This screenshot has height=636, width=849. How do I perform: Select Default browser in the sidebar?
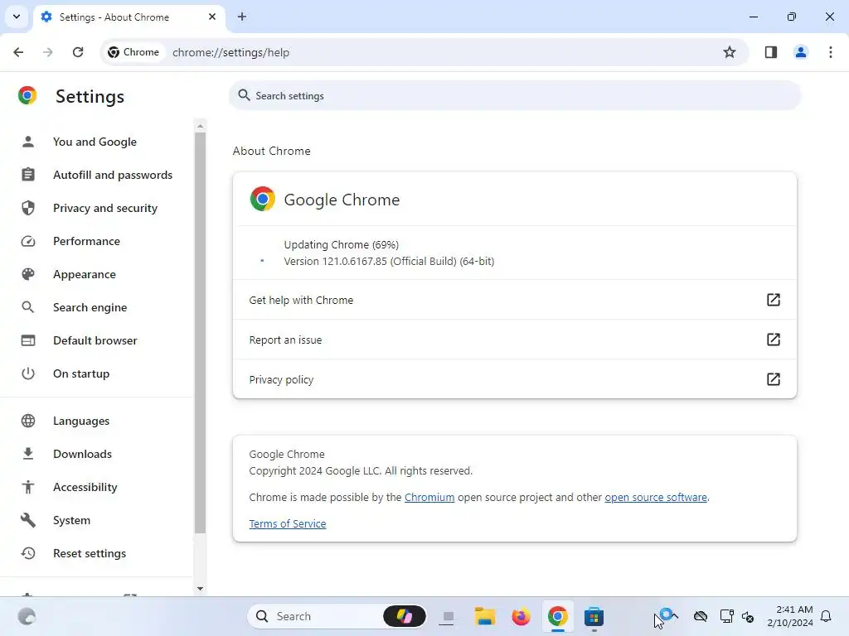[95, 340]
